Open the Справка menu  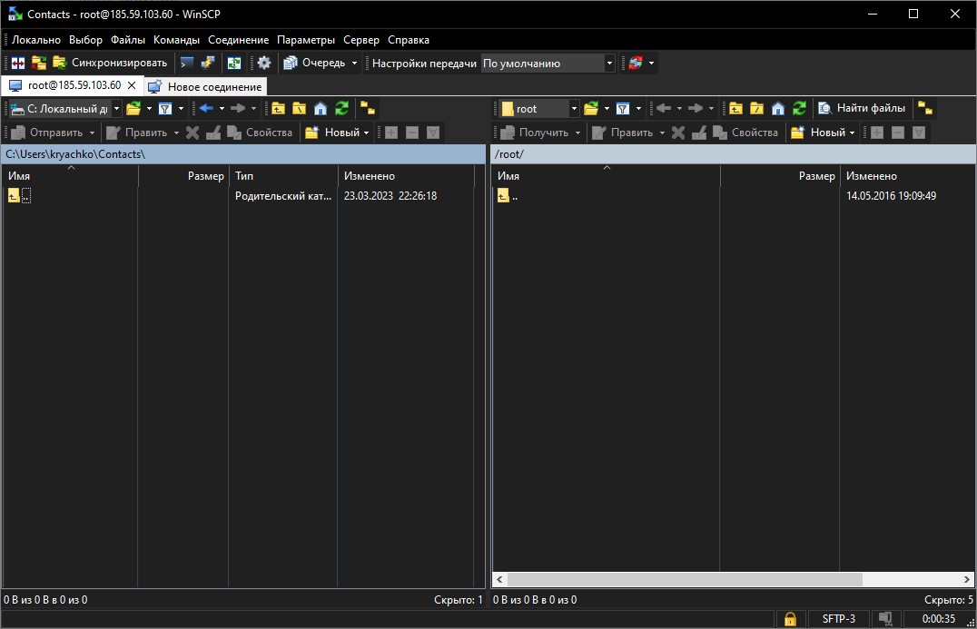(408, 40)
